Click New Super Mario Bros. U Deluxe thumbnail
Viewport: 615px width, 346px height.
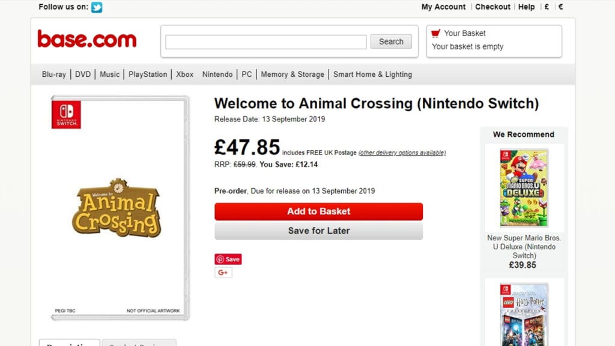click(524, 188)
